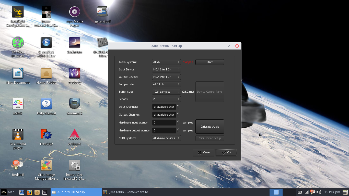Open the Buffer size dropdown
Screen dimensions: 349x196
(166, 92)
